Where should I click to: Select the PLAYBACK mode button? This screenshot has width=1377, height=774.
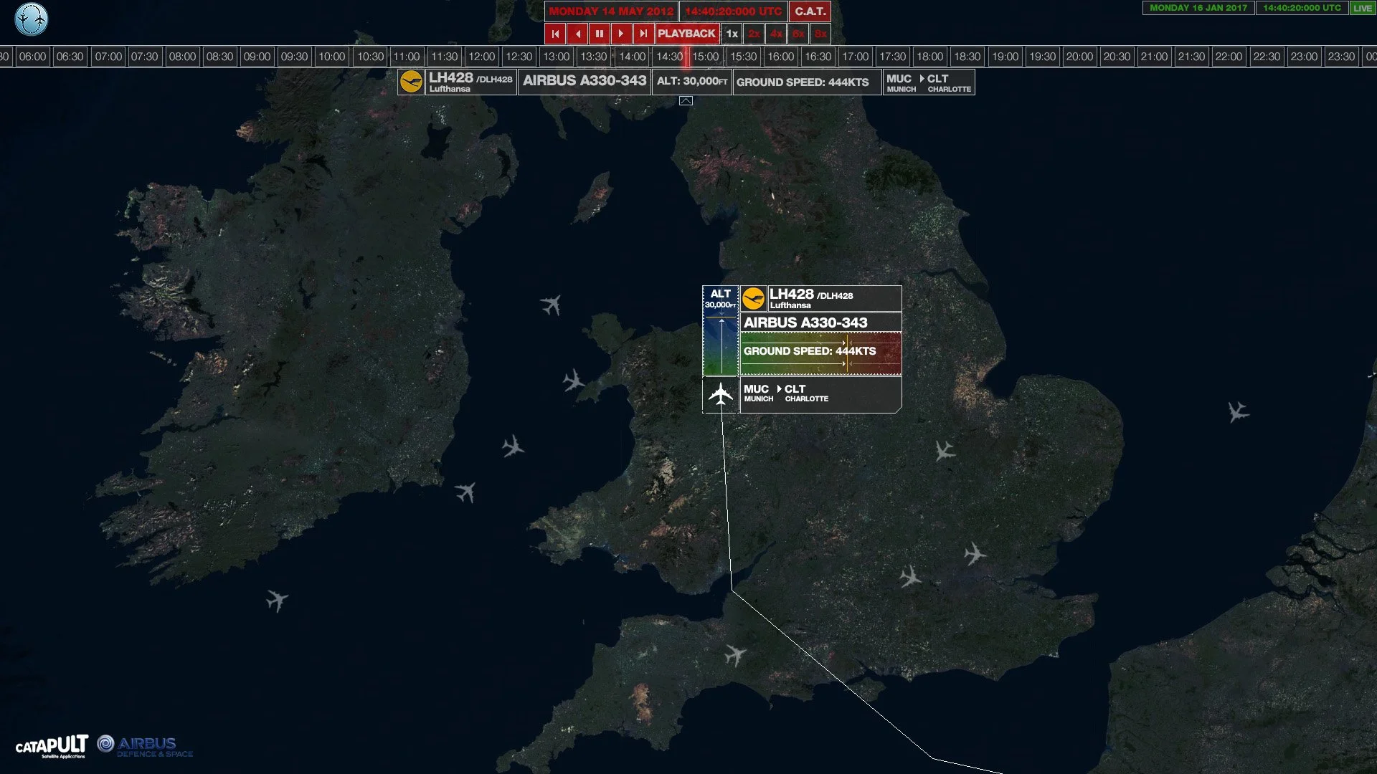coord(686,34)
